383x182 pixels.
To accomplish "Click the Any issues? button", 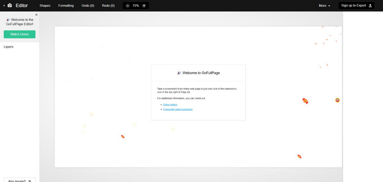I will (x=20, y=180).
